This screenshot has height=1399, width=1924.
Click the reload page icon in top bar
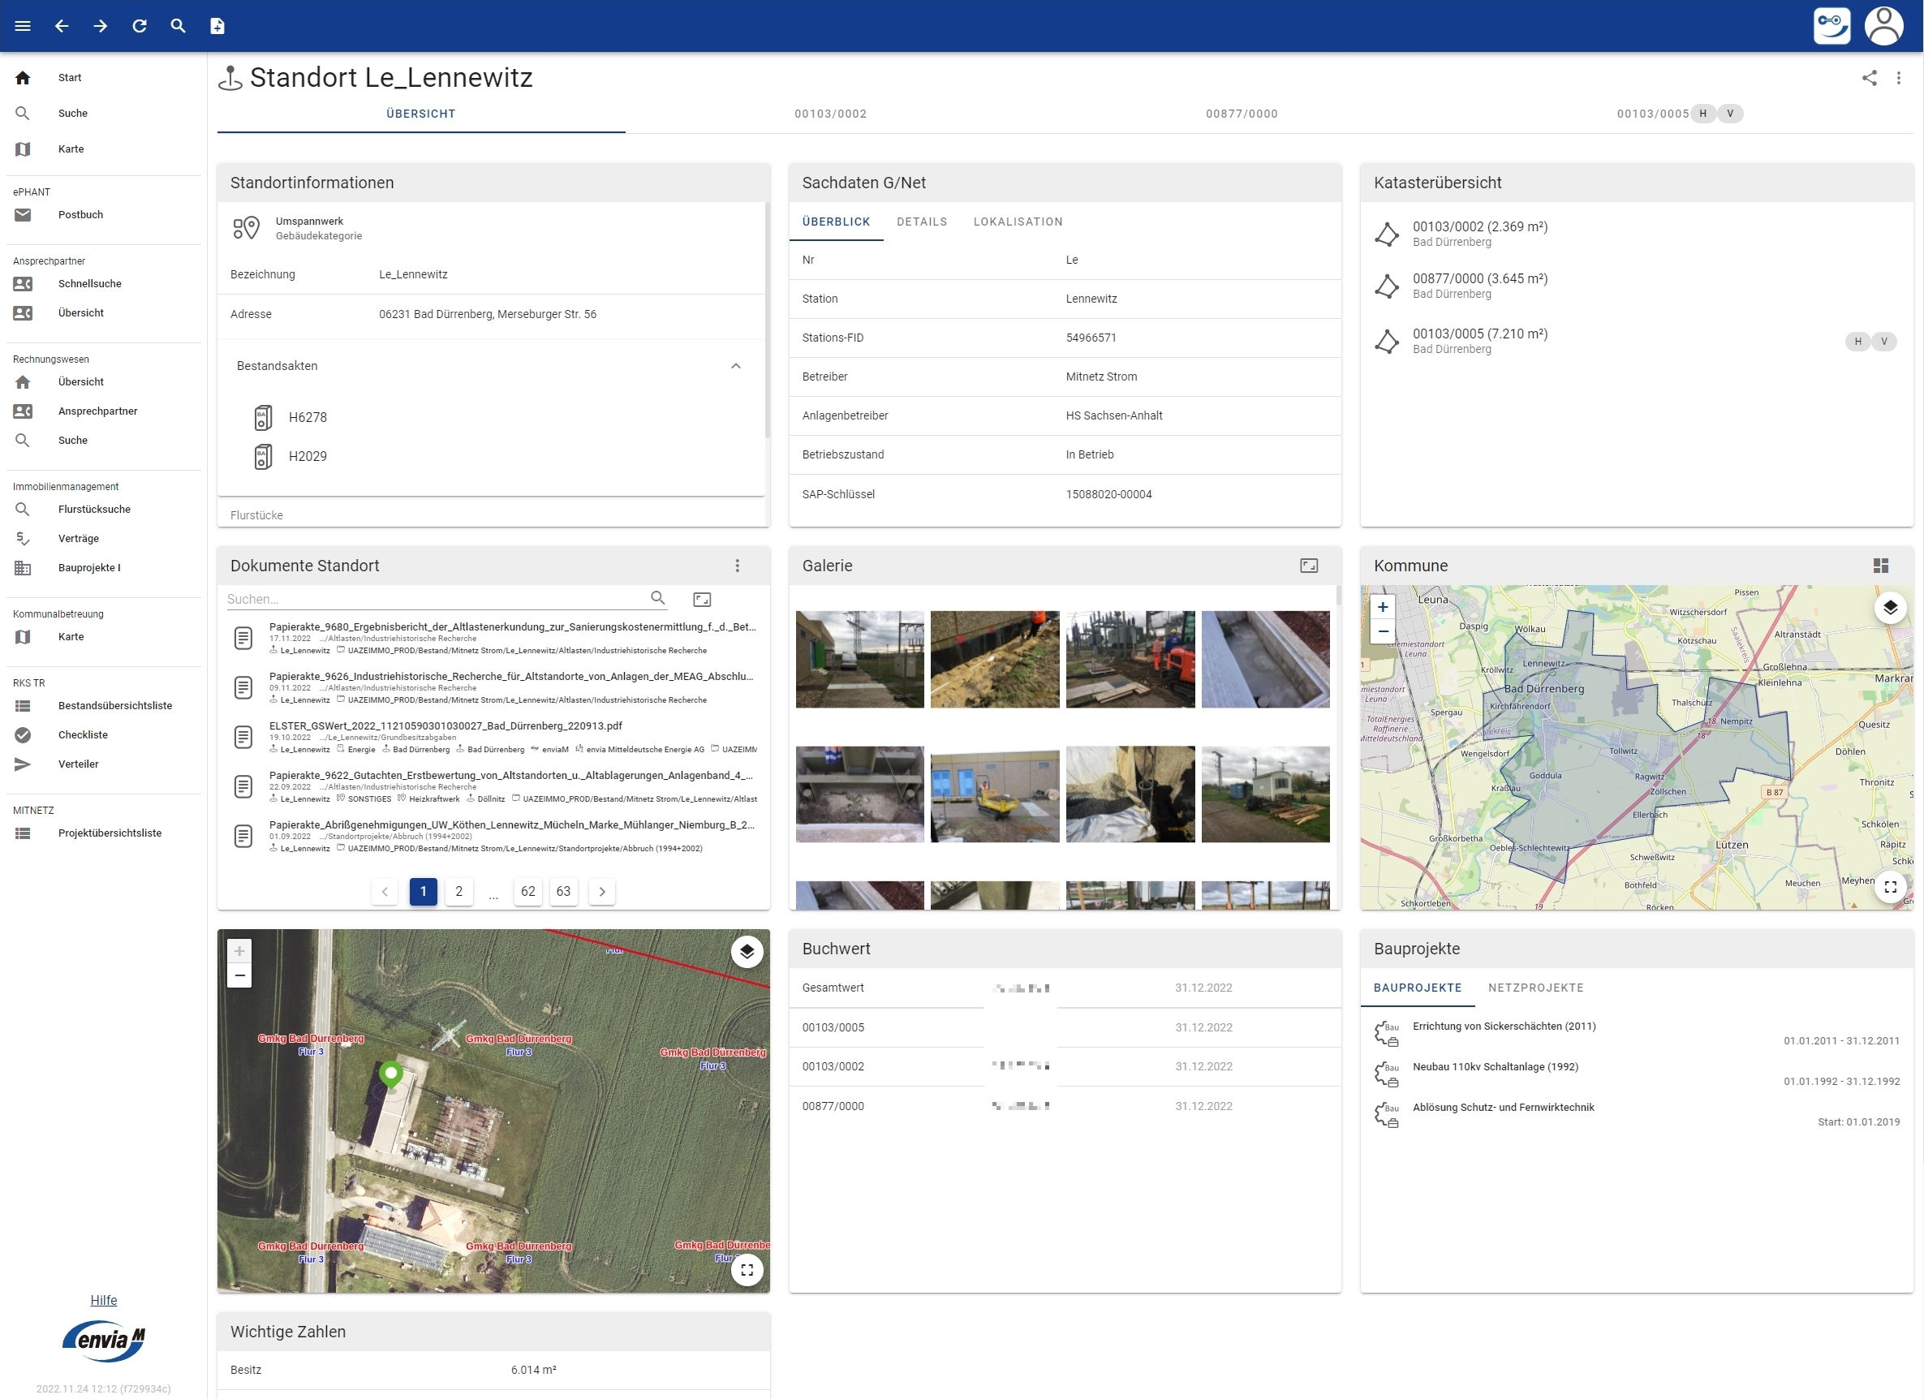[139, 26]
